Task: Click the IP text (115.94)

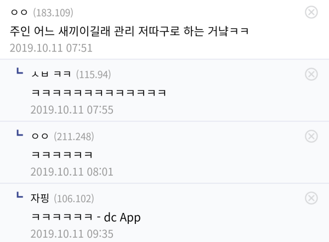Action: (93, 75)
